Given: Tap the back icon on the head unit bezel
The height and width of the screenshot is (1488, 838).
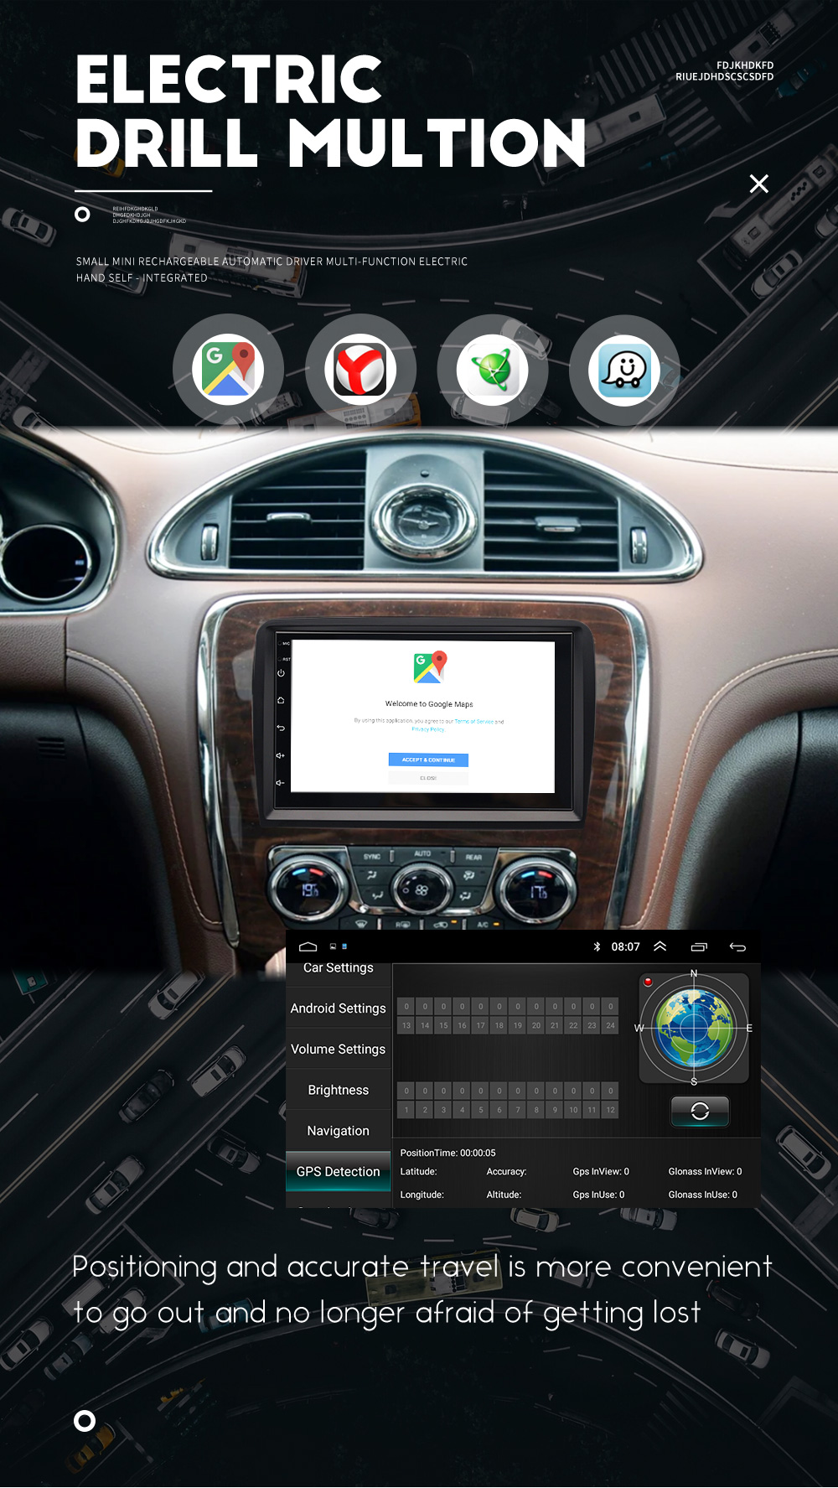Looking at the screenshot, I should [x=281, y=728].
